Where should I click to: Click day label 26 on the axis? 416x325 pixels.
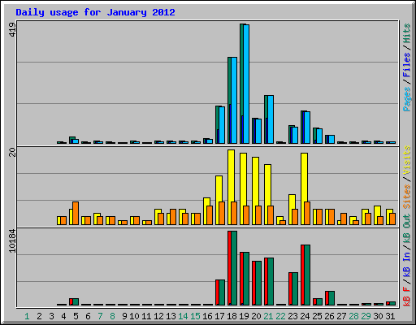click(x=329, y=316)
